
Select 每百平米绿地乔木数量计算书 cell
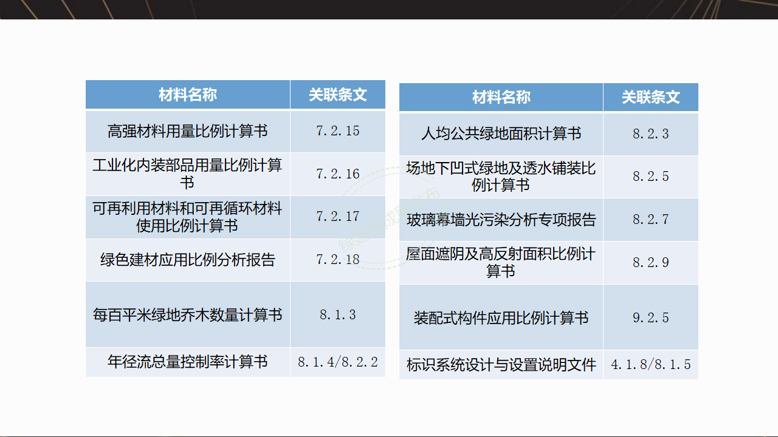[188, 314]
